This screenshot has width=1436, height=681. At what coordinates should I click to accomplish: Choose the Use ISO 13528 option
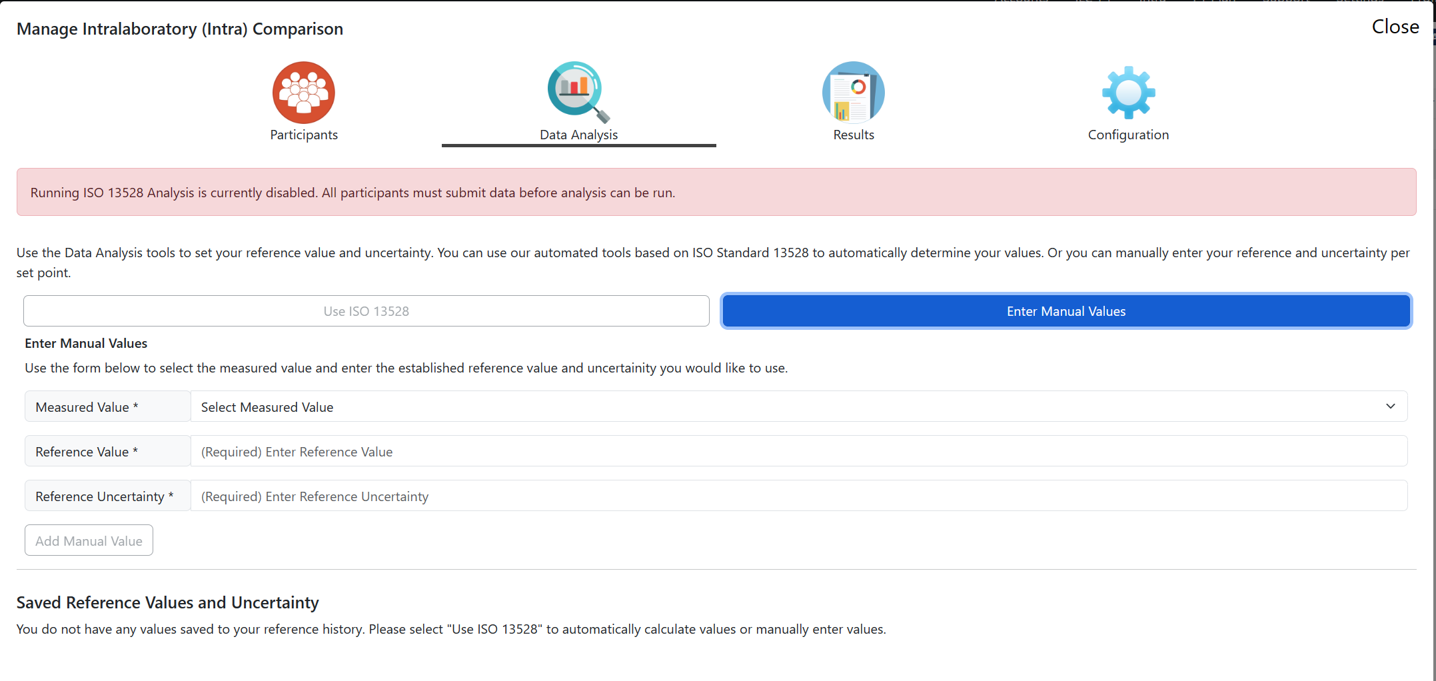366,311
